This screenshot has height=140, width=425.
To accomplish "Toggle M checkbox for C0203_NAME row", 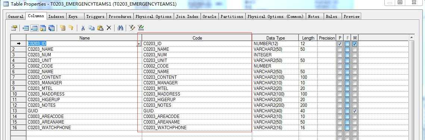I will pyautogui.click(x=355, y=49).
